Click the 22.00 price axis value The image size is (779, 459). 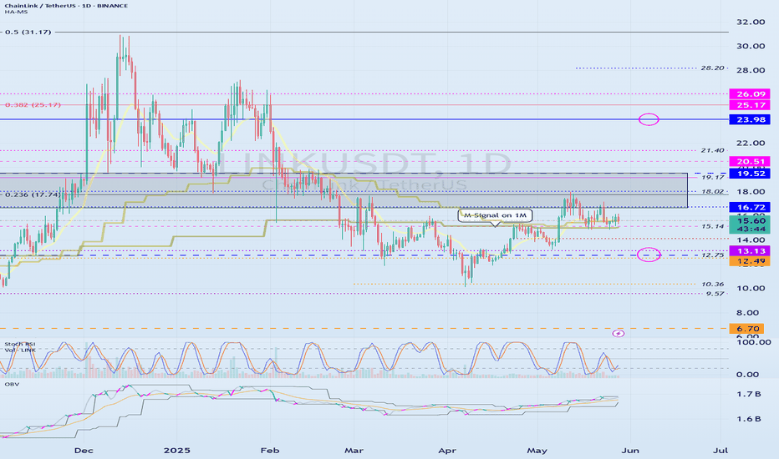point(751,143)
